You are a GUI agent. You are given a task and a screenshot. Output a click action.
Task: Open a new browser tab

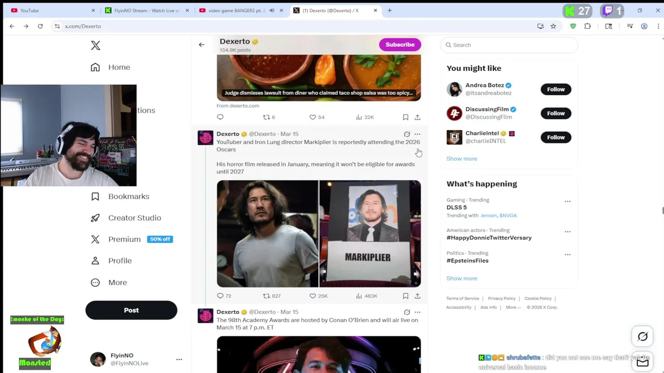coord(390,10)
